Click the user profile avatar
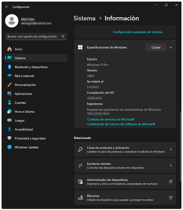183x210 pixels. 12,21
